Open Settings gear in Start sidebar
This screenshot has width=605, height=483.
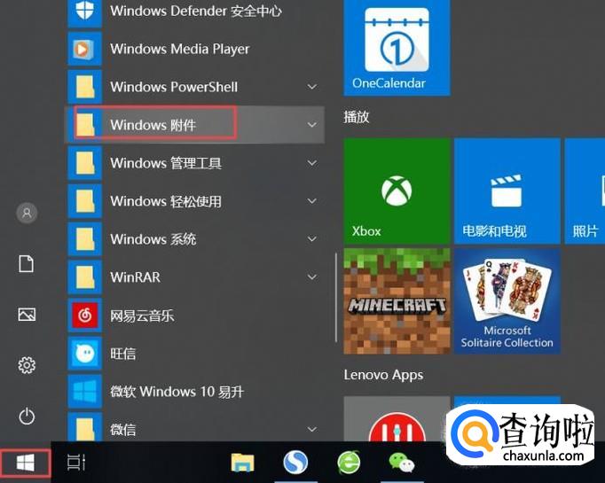click(x=27, y=365)
